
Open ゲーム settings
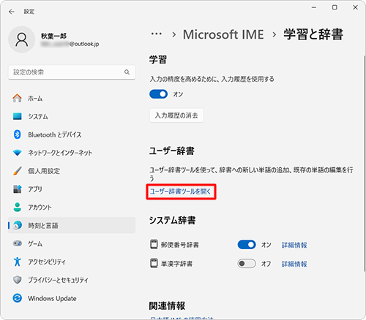[72, 243]
